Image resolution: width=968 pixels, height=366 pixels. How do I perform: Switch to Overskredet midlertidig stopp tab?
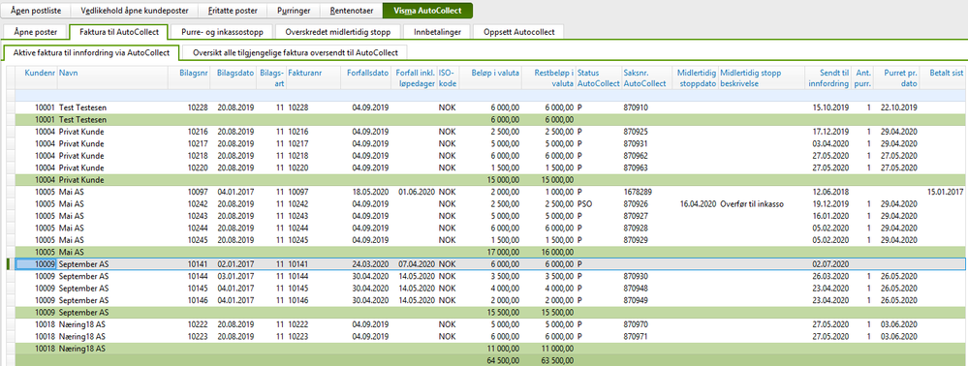click(x=337, y=32)
